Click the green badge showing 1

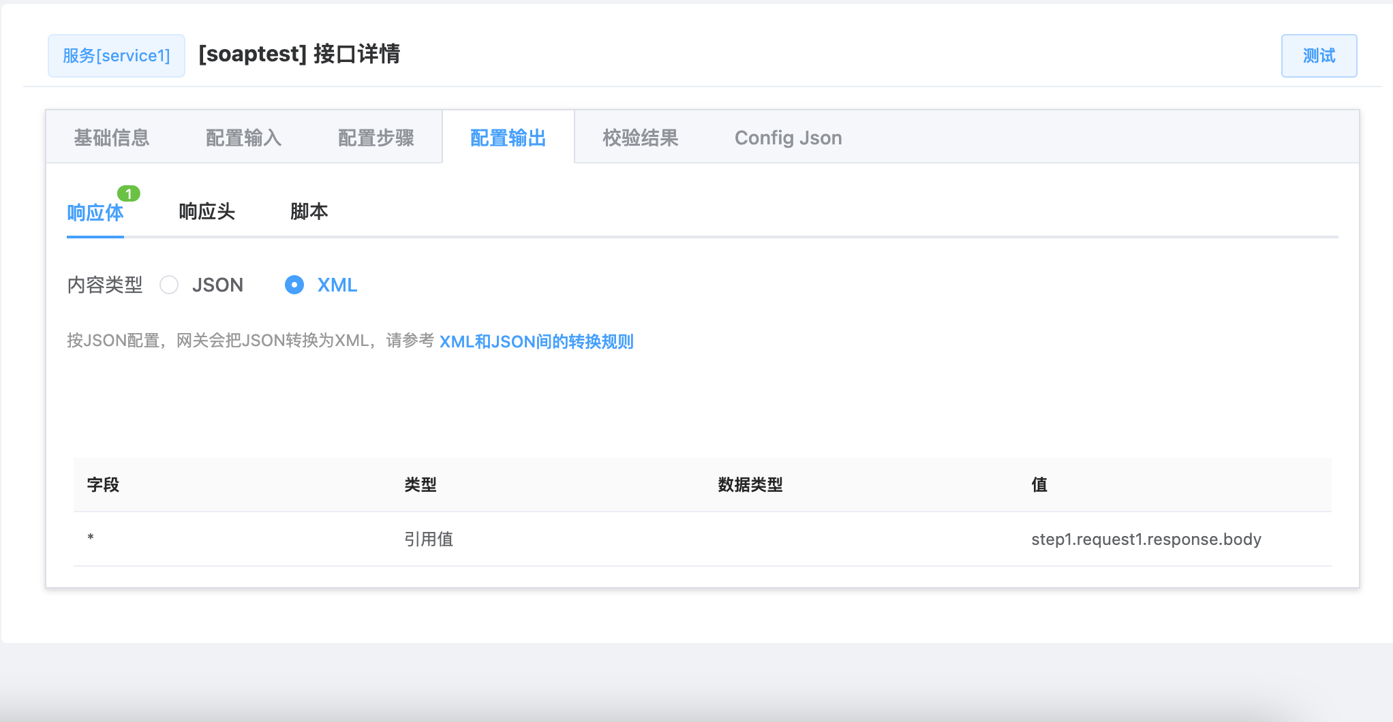click(129, 194)
